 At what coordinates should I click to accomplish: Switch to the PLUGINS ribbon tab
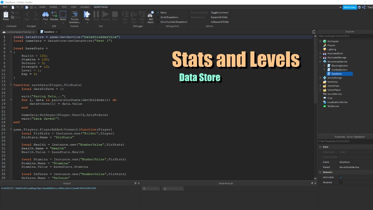(85, 7)
